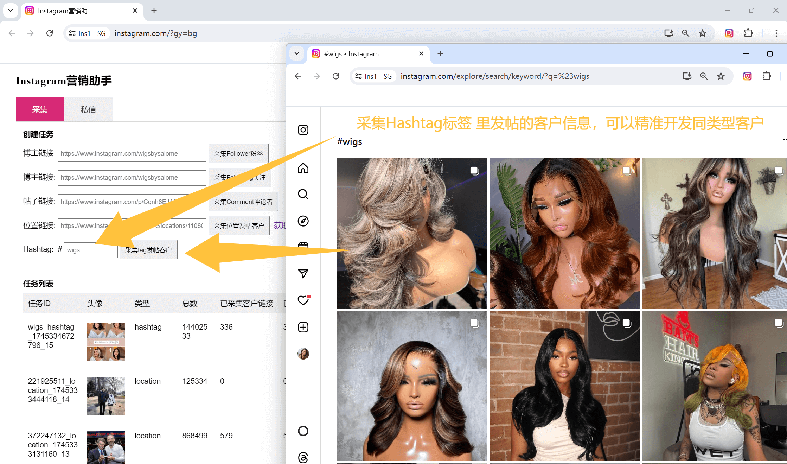Open new tab in #wigs window
The width and height of the screenshot is (787, 464).
click(440, 53)
